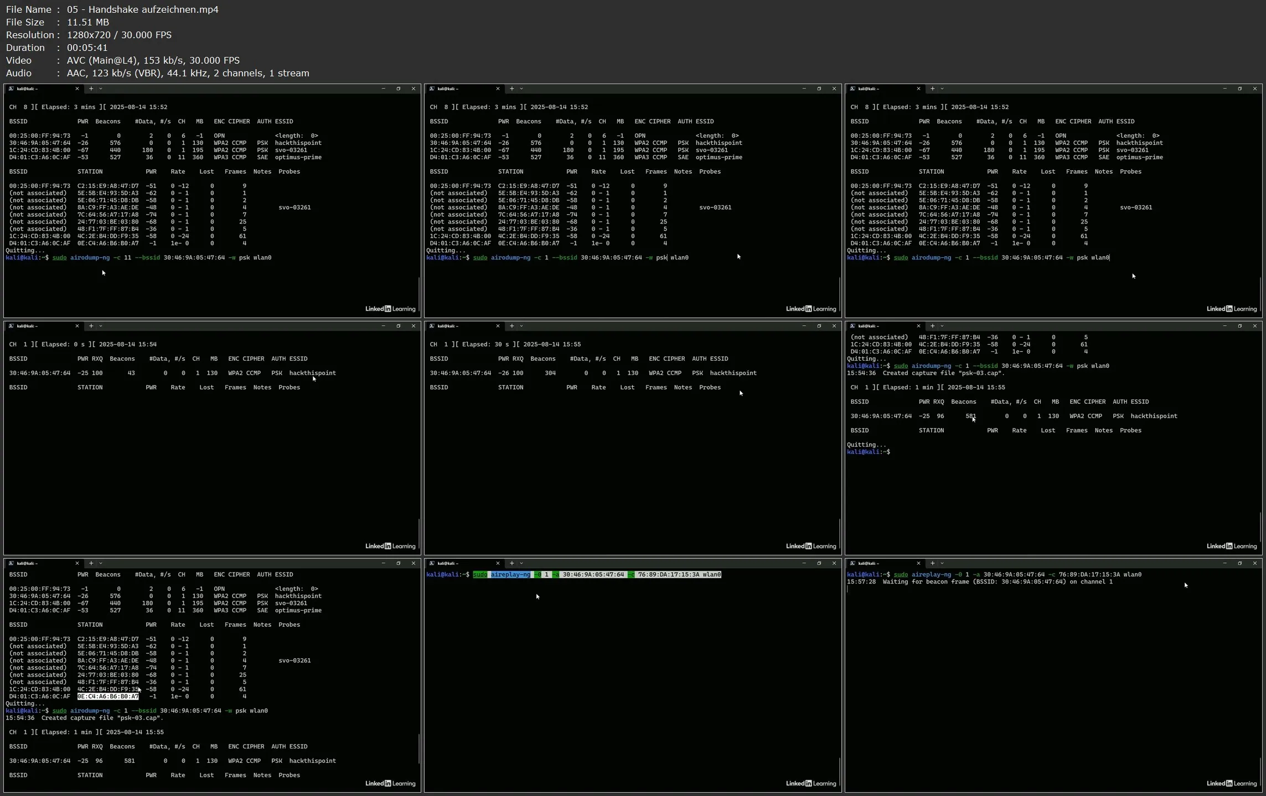Open the tab options dropdown in top-left terminal
The width and height of the screenshot is (1266, 796).
[x=101, y=89]
